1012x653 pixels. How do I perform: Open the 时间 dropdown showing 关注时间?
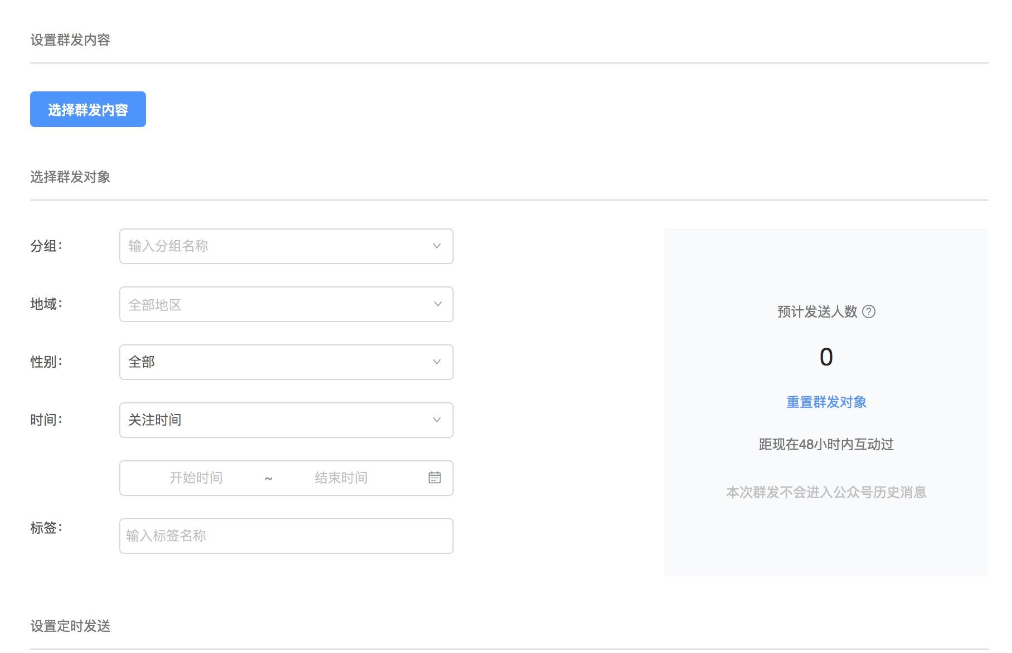[286, 420]
